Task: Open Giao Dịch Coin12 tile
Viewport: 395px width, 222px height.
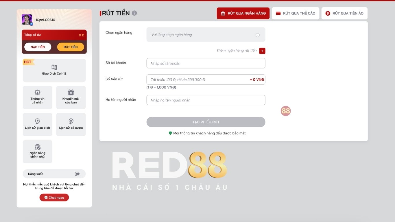Action: (x=54, y=70)
